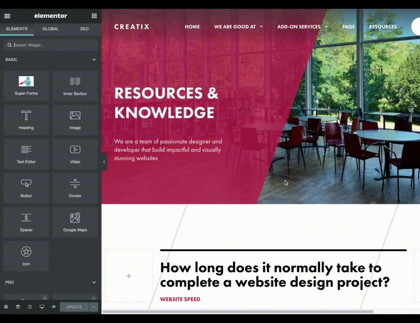420x323 pixels.
Task: Open the website design project article heading
Action: (x=275, y=275)
